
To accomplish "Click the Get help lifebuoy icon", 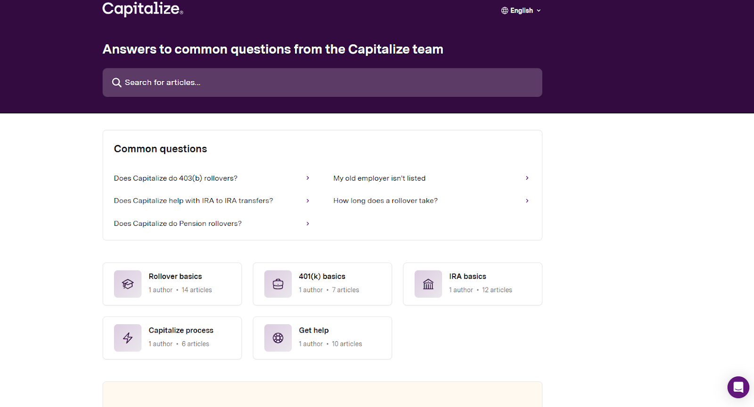I will (278, 338).
